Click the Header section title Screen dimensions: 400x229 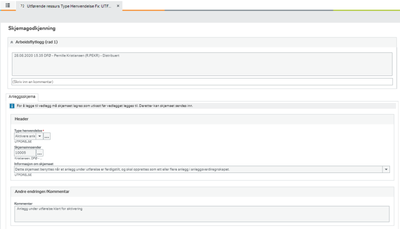point(21,119)
